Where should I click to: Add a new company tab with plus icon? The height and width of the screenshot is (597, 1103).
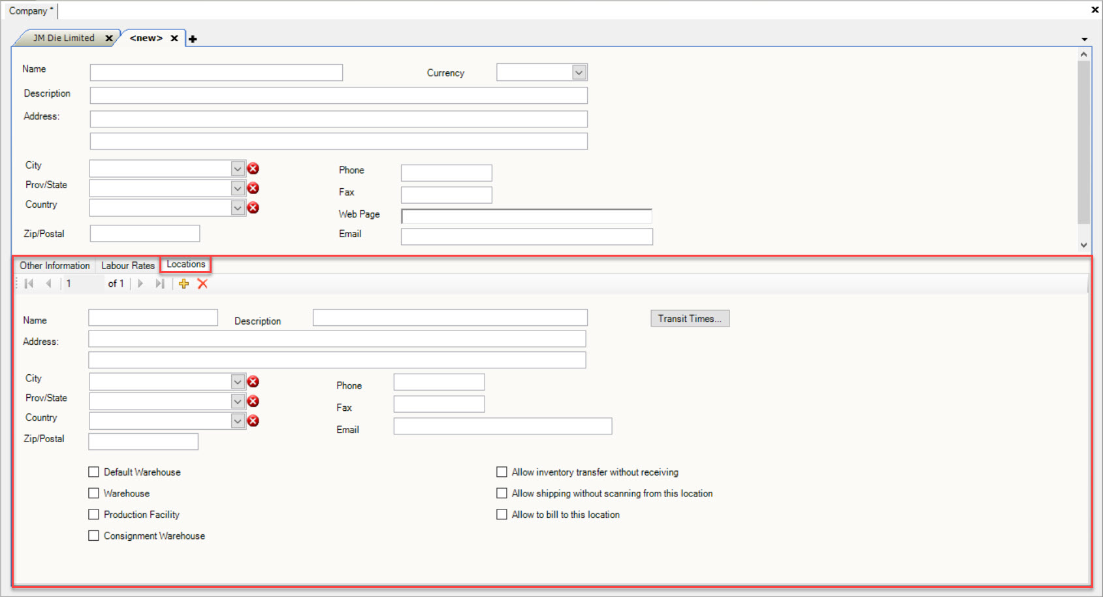[193, 39]
